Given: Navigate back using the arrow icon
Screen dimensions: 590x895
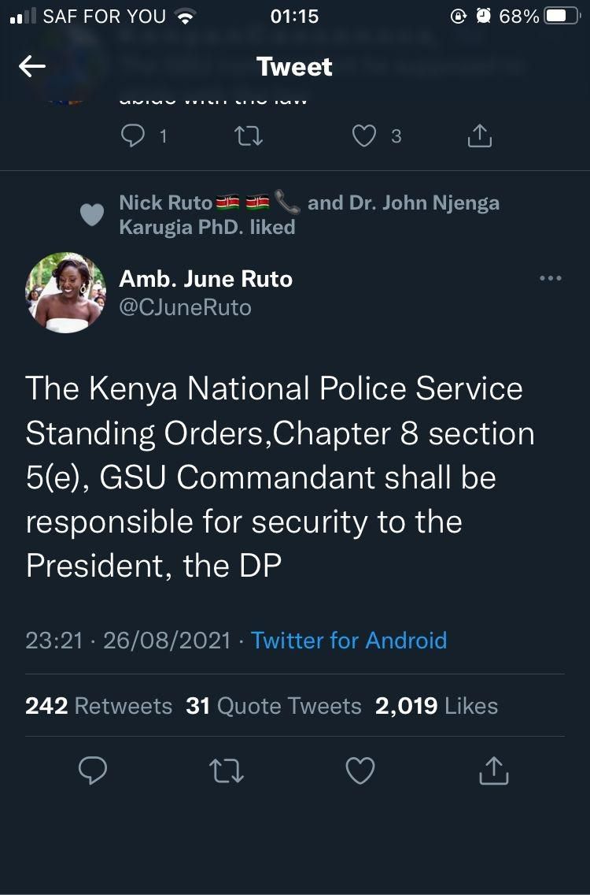Looking at the screenshot, I should pyautogui.click(x=31, y=66).
